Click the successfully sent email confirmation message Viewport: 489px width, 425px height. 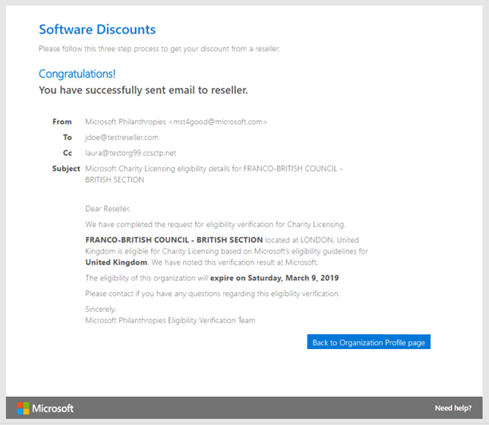tap(143, 90)
